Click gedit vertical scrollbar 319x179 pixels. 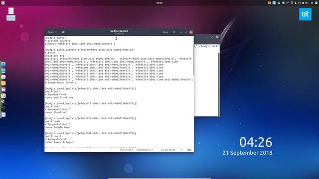point(193,56)
